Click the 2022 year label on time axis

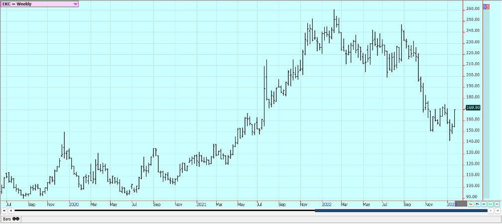pyautogui.click(x=327, y=204)
